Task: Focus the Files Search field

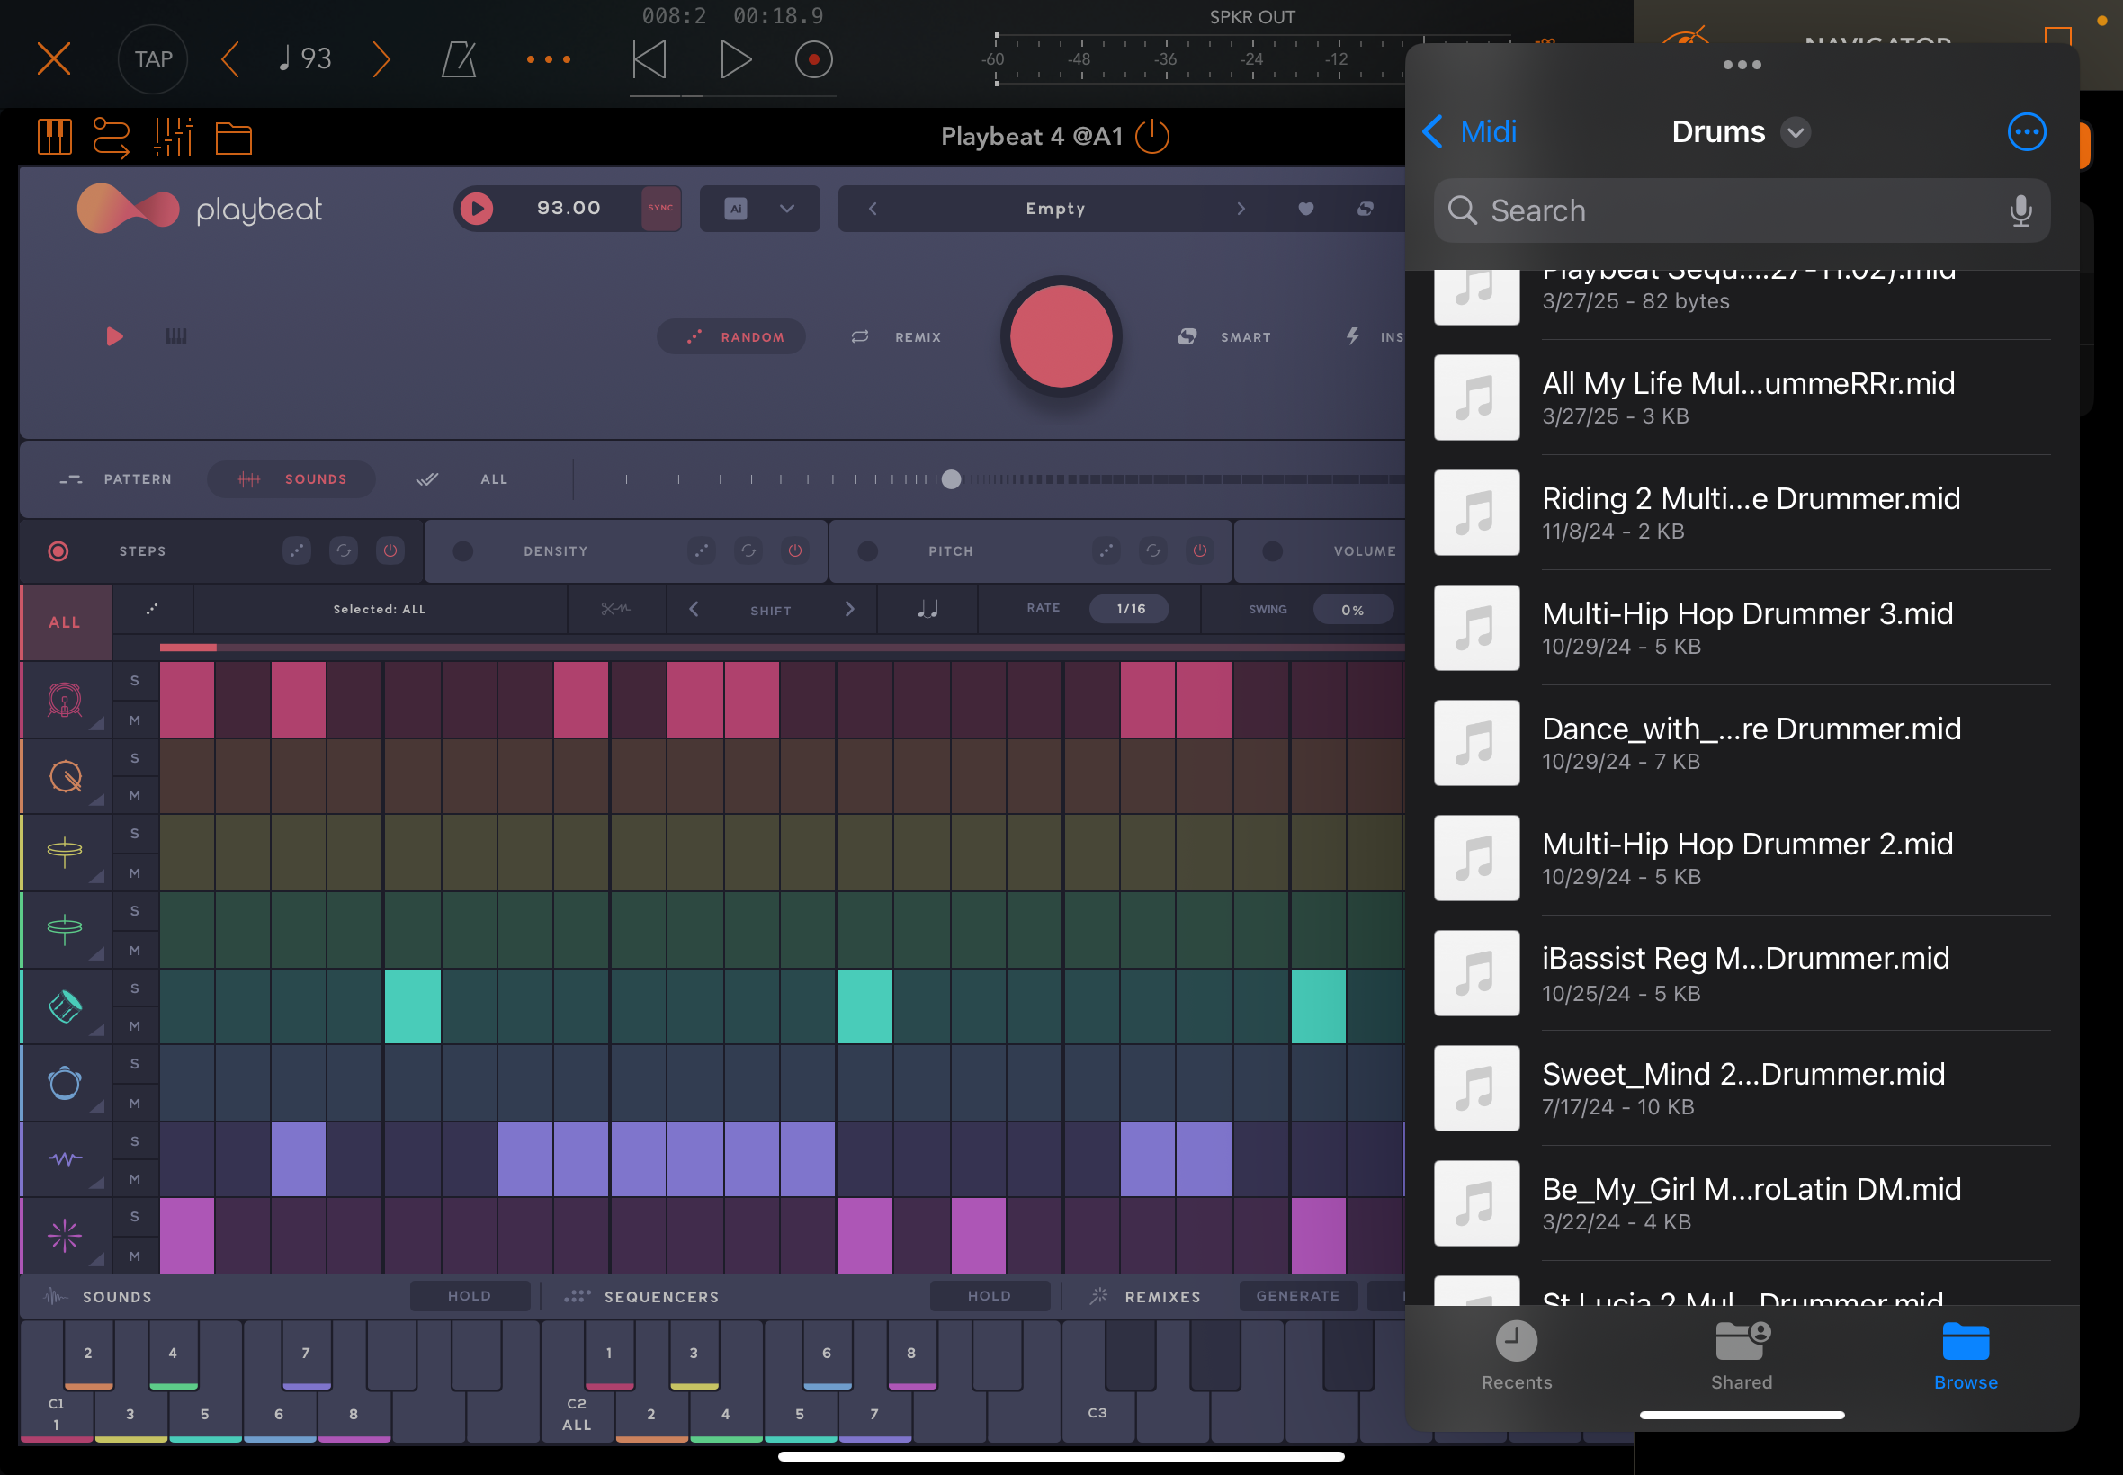Action: pyautogui.click(x=1742, y=210)
